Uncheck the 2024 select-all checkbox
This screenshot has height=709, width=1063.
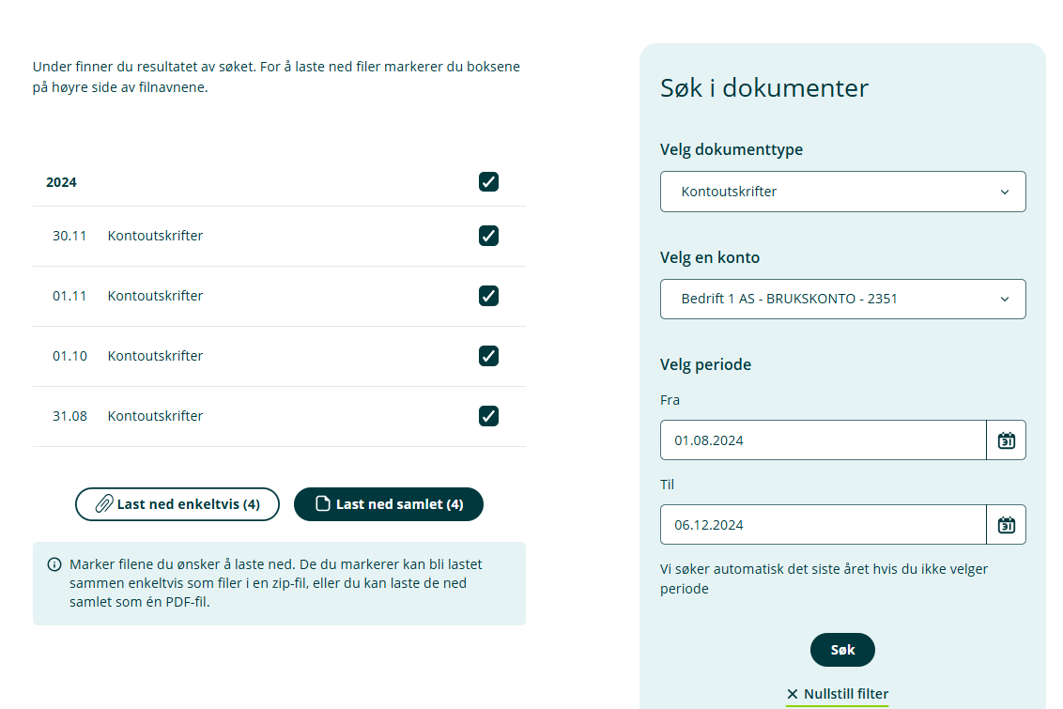(x=488, y=182)
